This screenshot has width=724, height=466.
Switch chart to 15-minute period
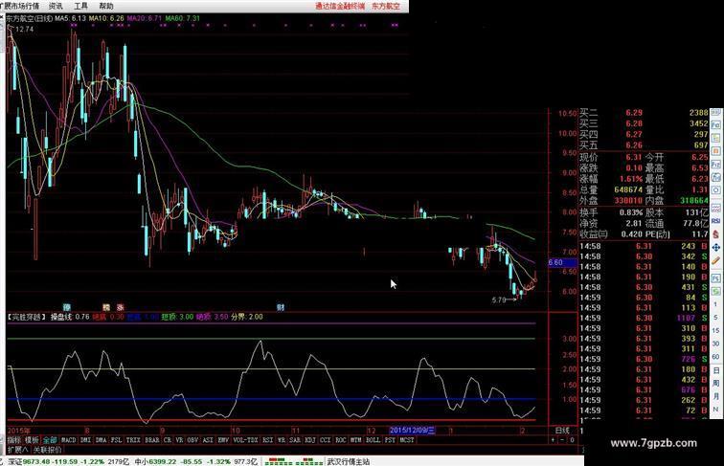click(715, 330)
